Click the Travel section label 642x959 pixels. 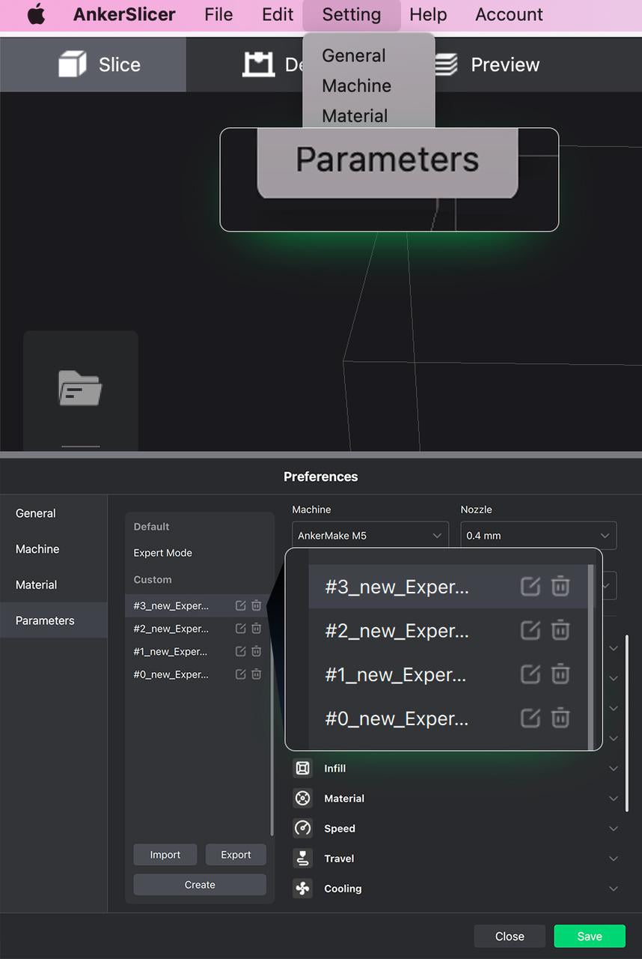pyautogui.click(x=339, y=859)
